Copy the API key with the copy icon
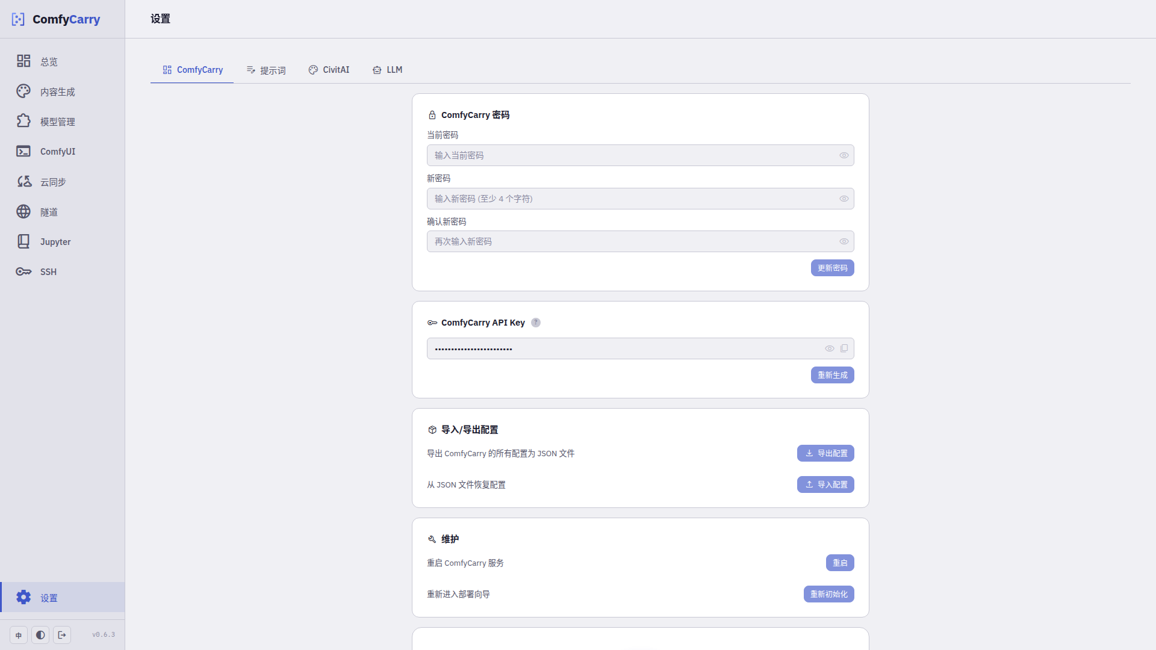This screenshot has height=650, width=1156. pos(844,348)
